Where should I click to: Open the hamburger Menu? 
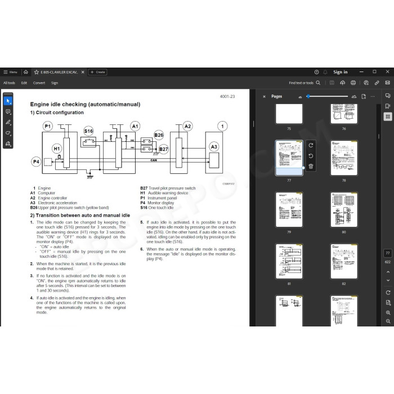click(x=10, y=72)
